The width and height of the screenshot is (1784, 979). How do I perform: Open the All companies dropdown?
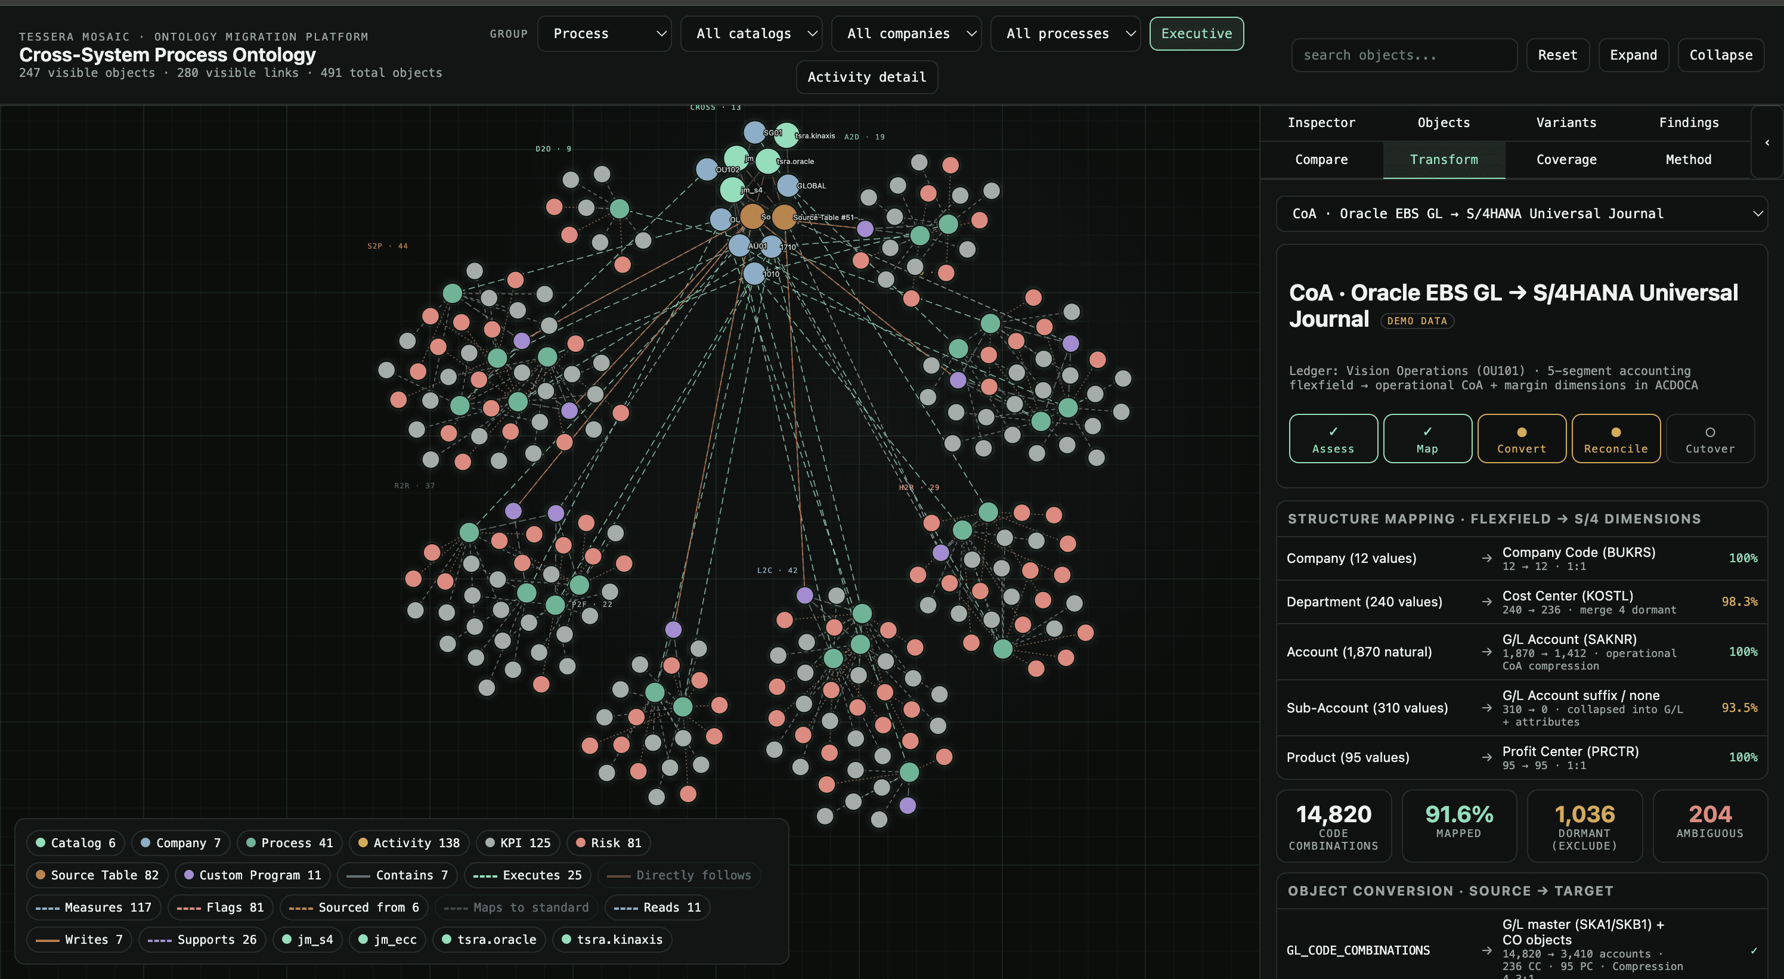906,33
